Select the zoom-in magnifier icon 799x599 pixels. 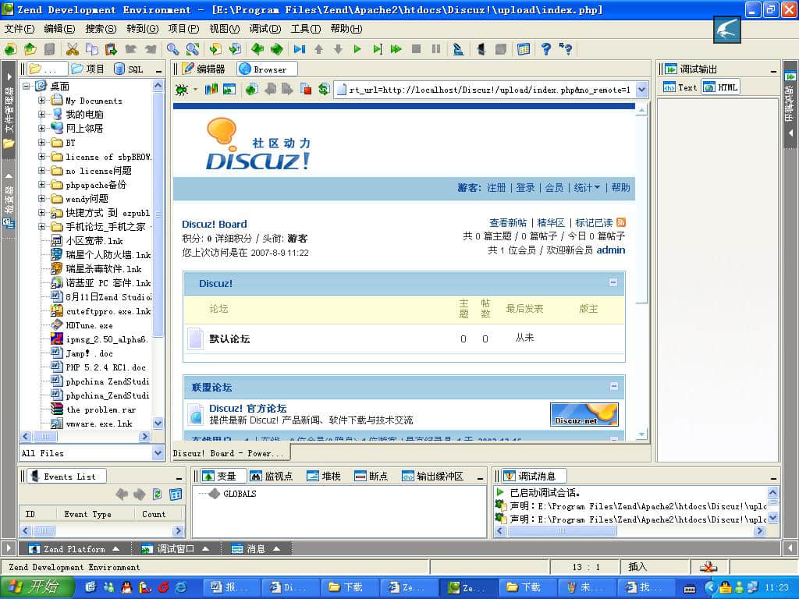[x=173, y=49]
